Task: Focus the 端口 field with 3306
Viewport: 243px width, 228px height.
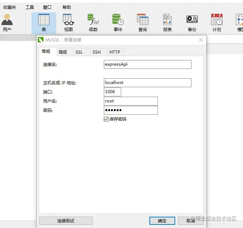Action: [112, 92]
